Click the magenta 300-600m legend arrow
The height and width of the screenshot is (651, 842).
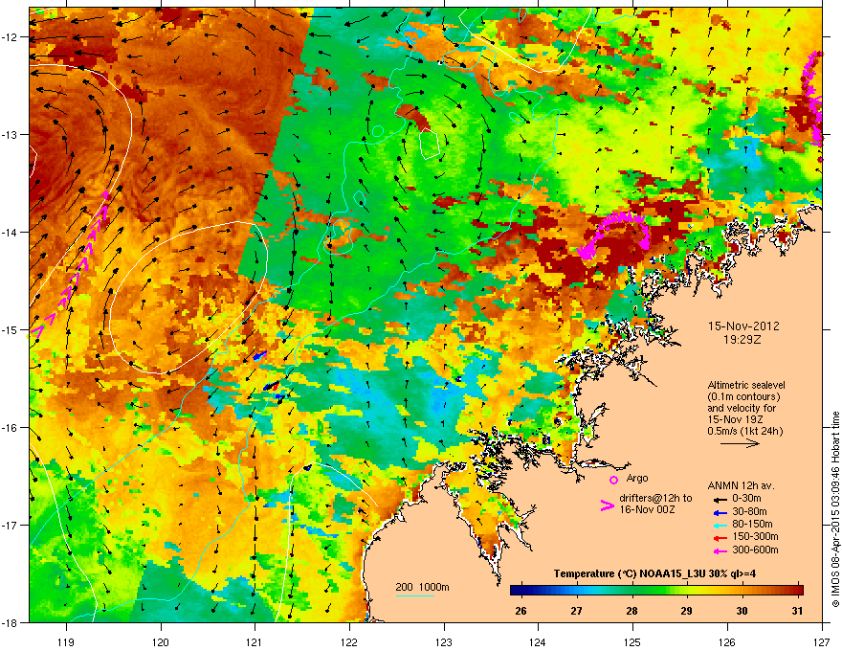(x=720, y=550)
